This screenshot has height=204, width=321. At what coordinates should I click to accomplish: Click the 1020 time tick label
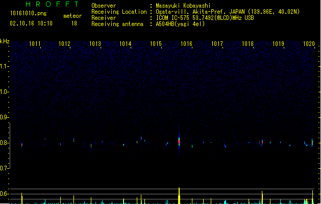coord(309,44)
